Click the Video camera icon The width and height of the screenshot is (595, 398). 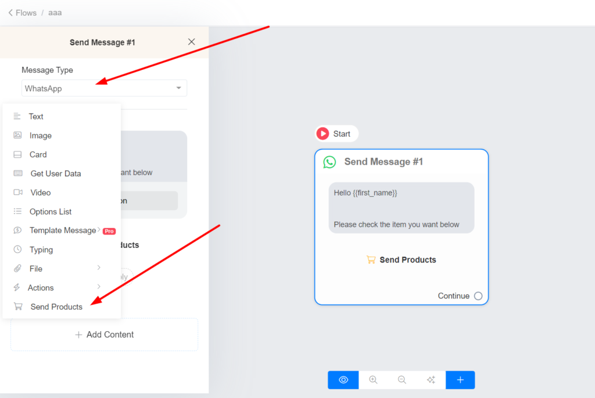18,193
